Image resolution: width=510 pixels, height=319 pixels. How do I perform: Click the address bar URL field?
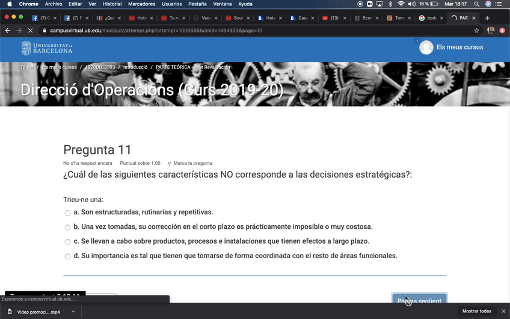tap(257, 31)
